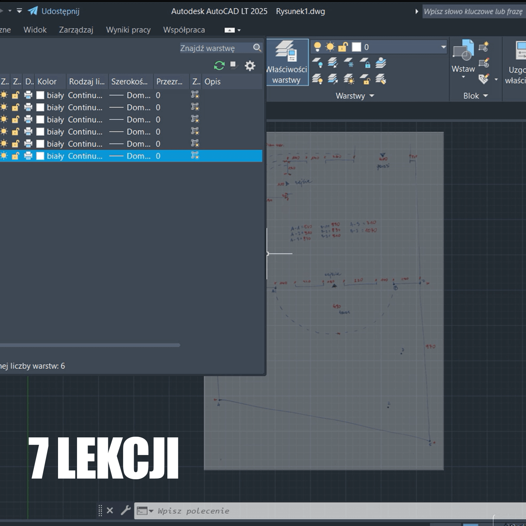Open the current layer combo box dropdown
The height and width of the screenshot is (526, 526).
pyautogui.click(x=443, y=47)
